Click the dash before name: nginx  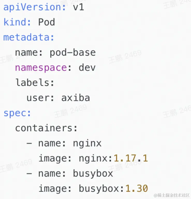[x=29, y=143]
